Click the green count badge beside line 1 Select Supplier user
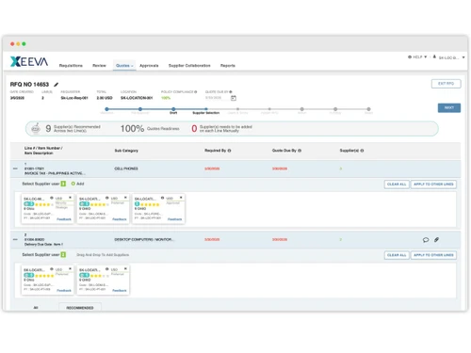This screenshot has height=353, width=471. tap(63, 184)
